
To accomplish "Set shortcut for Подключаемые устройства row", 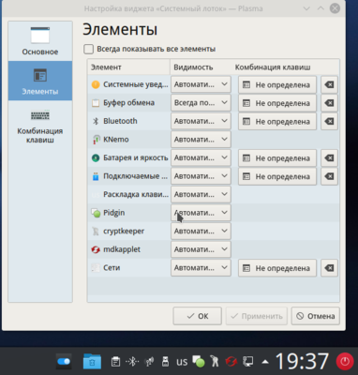I will (277, 176).
